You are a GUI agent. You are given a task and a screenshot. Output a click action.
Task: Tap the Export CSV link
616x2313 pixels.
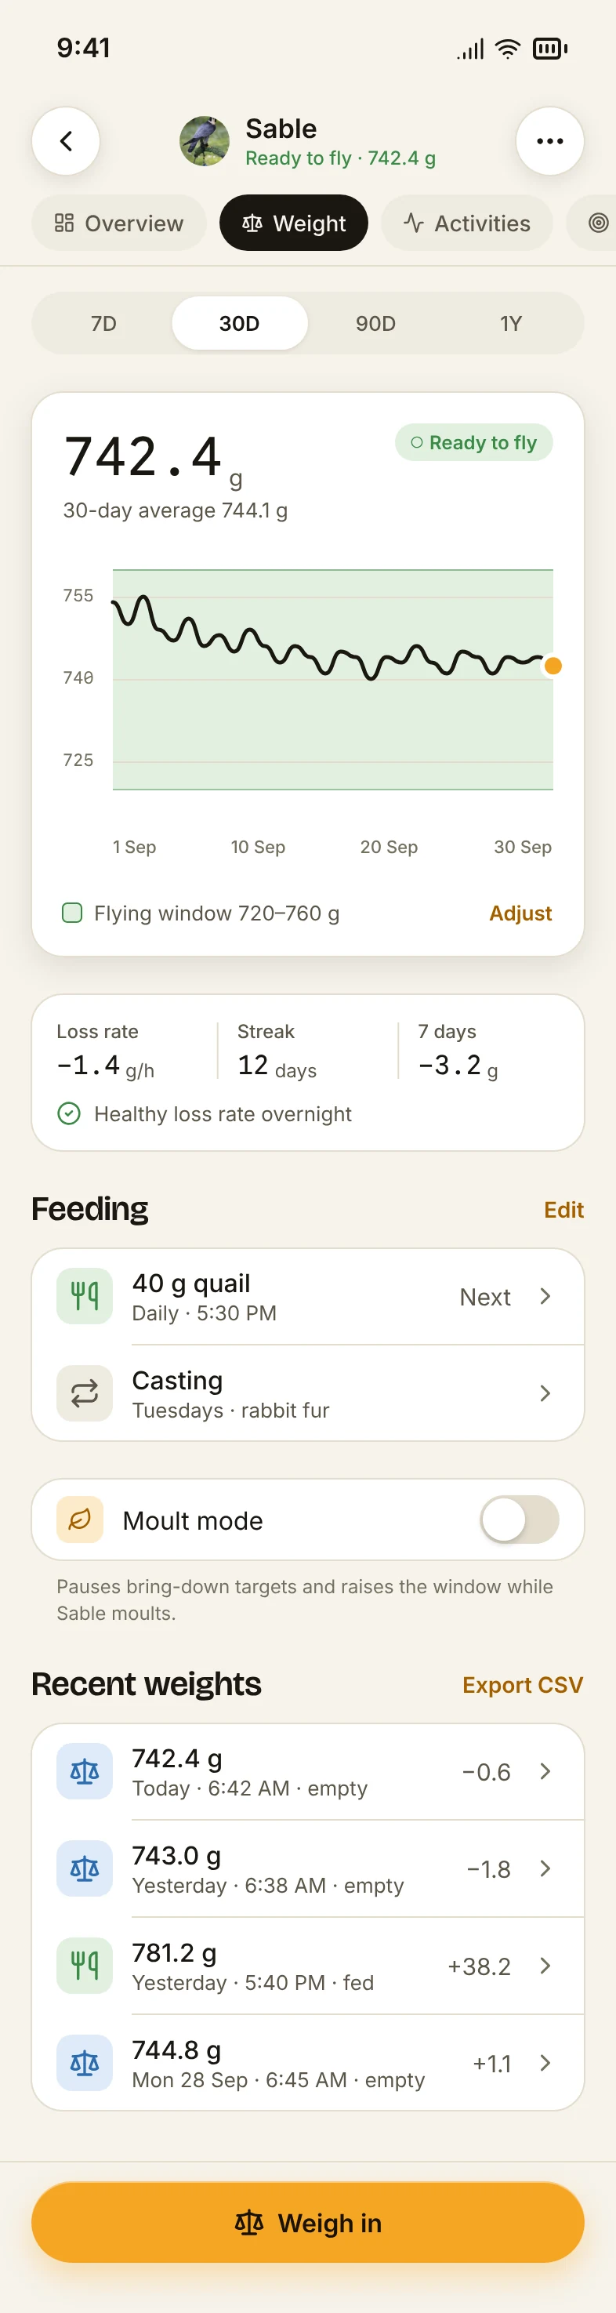click(x=523, y=1684)
